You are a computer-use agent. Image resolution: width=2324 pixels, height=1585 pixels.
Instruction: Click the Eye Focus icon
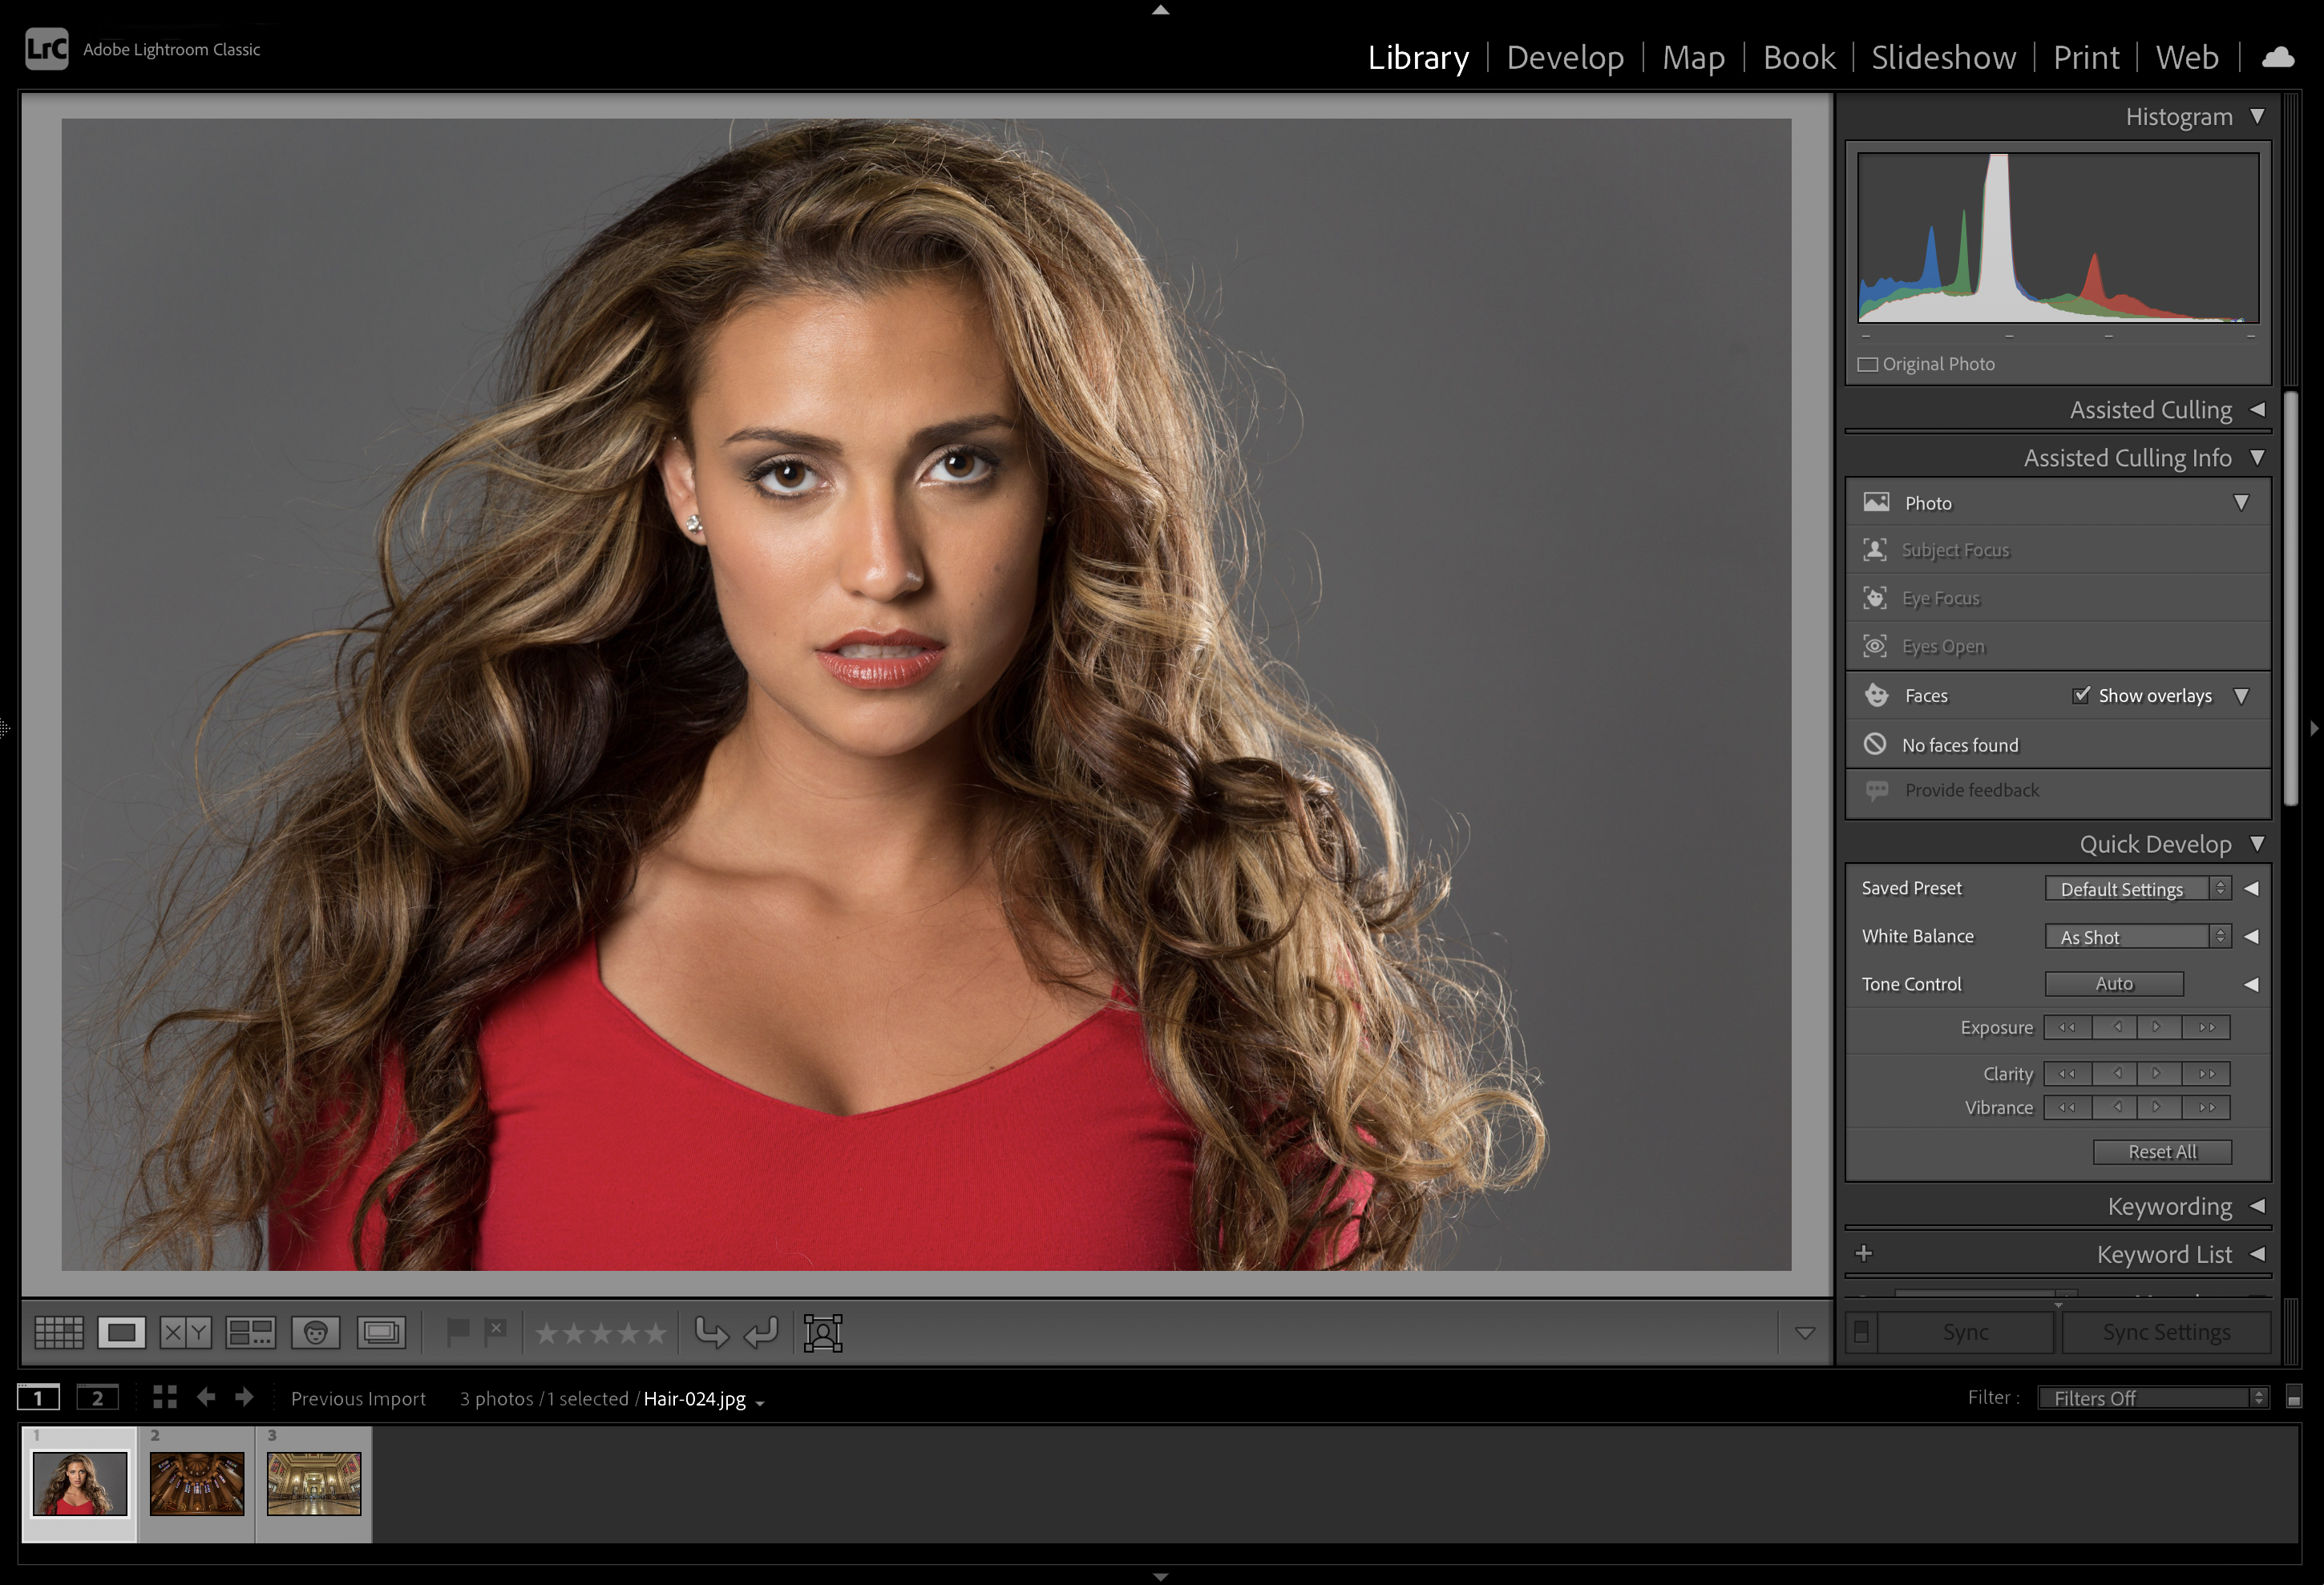(x=1875, y=598)
